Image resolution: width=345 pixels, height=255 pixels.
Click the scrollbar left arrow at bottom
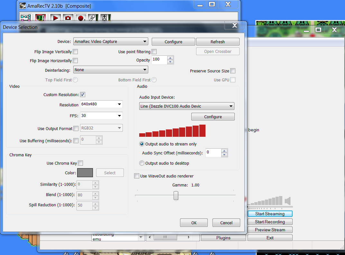coord(150,237)
